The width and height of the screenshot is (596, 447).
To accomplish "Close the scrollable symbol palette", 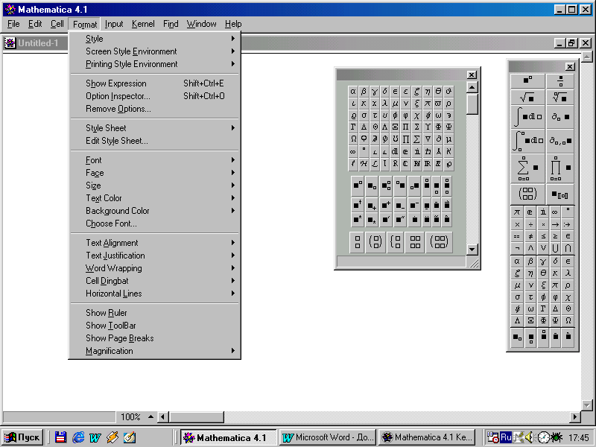I will tap(472, 75).
